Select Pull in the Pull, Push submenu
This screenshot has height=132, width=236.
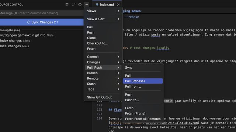click(143, 76)
